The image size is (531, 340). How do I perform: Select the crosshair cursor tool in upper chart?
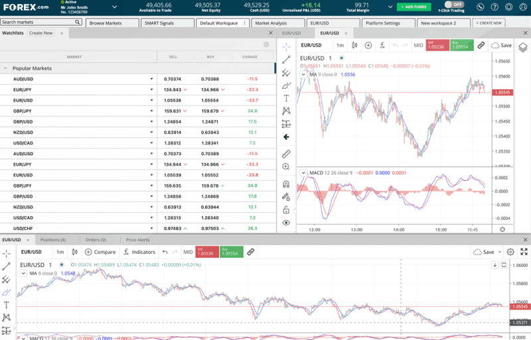click(x=286, y=46)
